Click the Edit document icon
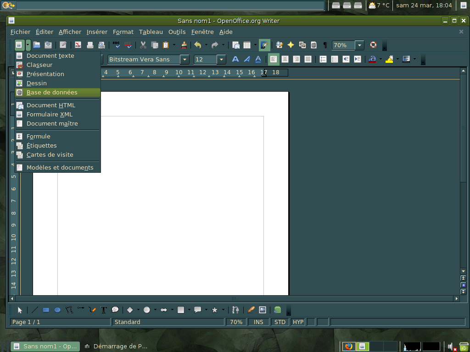The height and width of the screenshot is (352, 470). 62,45
